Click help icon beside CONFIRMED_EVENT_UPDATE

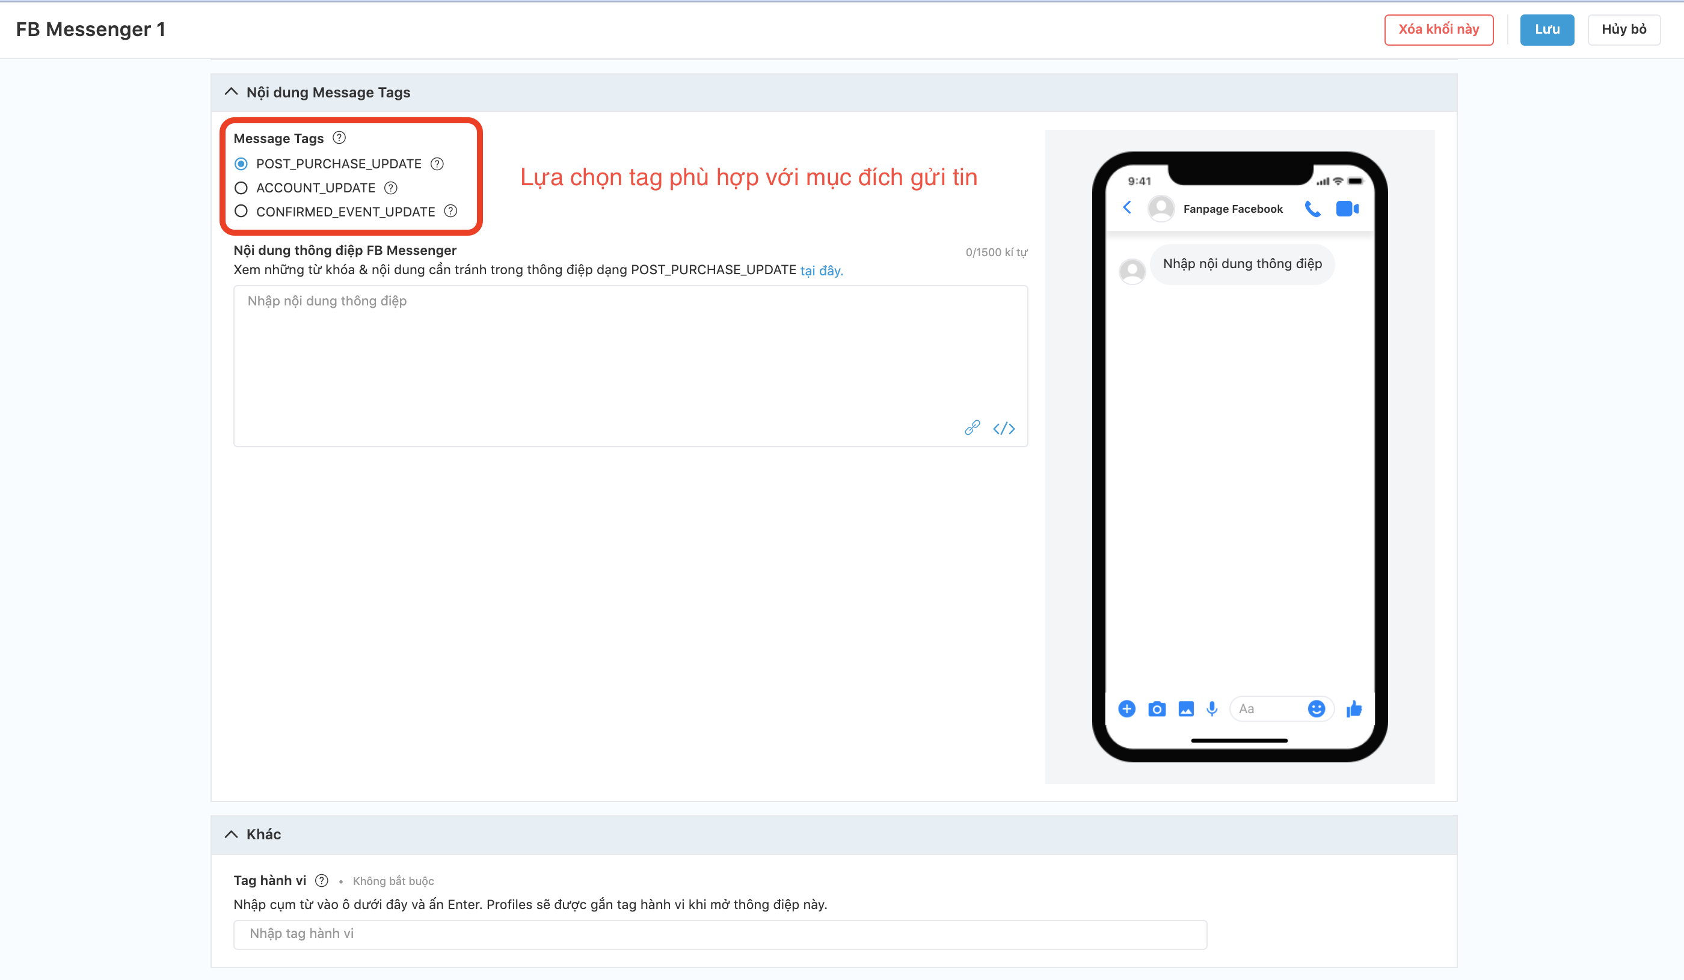(451, 211)
